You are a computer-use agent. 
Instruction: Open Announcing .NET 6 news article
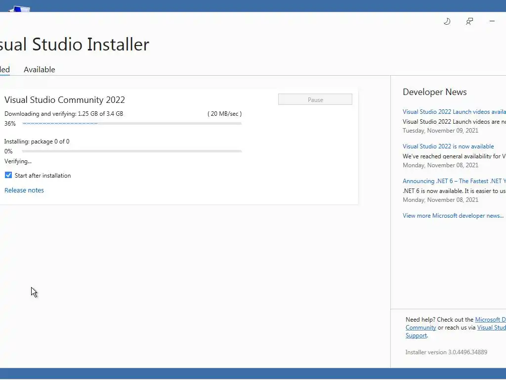(x=455, y=181)
